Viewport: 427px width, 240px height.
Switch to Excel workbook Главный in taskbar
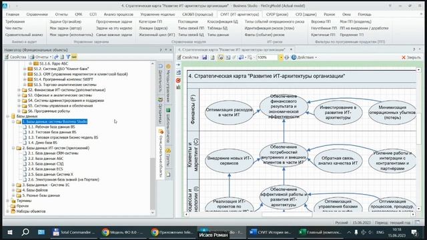(x=320, y=233)
